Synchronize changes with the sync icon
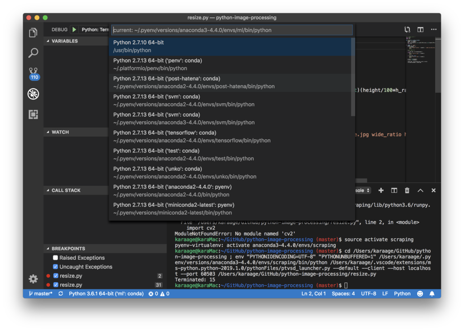 [61, 294]
